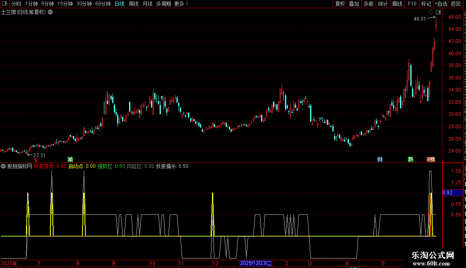
Task: Click the 股朋指标网 indicator name
Action: [x=20, y=166]
